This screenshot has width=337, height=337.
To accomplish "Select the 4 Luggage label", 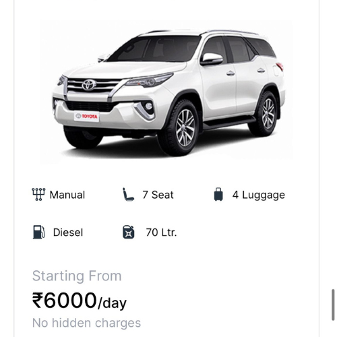I will (x=259, y=195).
